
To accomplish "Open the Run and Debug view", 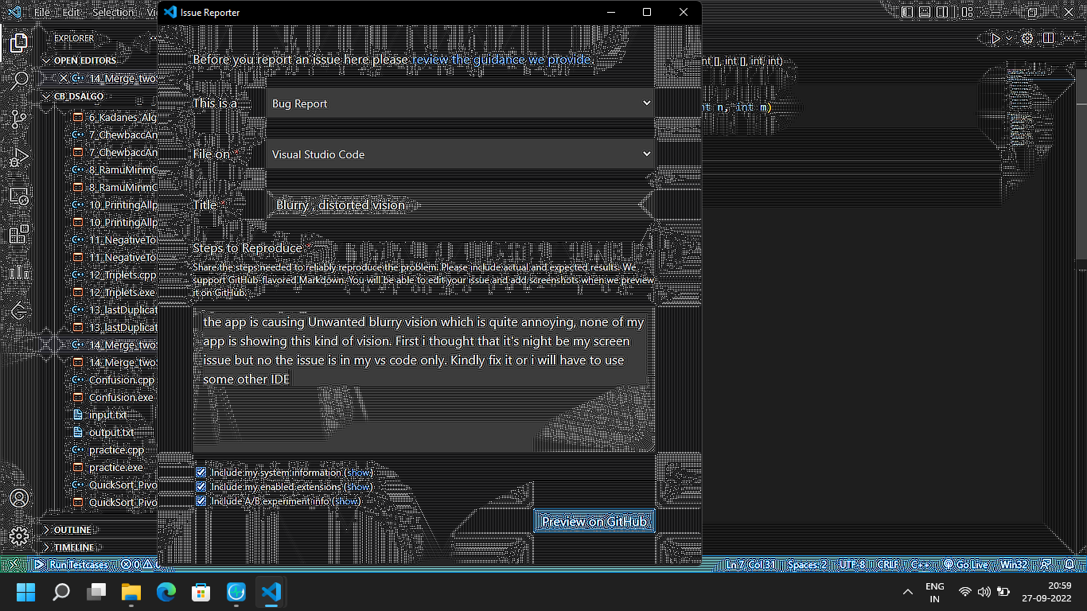I will pos(19,158).
